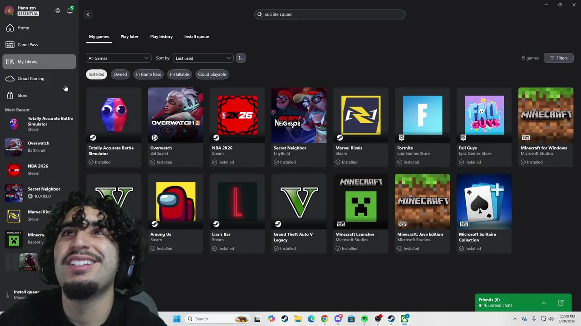Open File Explorer from the taskbar
581x326 pixels.
pos(298,319)
